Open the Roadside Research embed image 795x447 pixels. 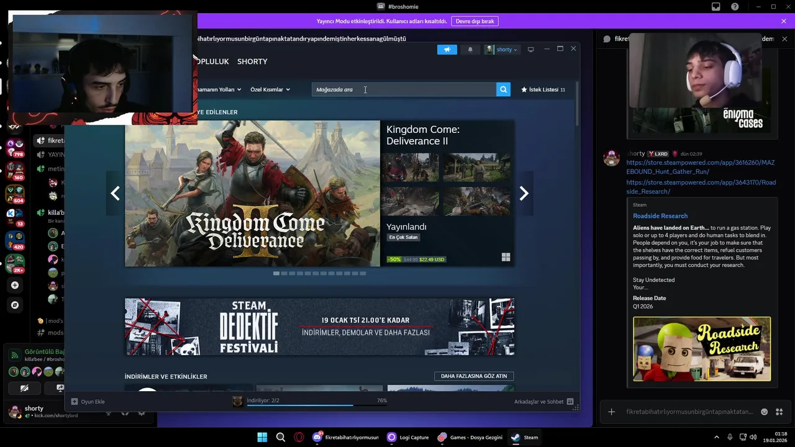tap(702, 349)
